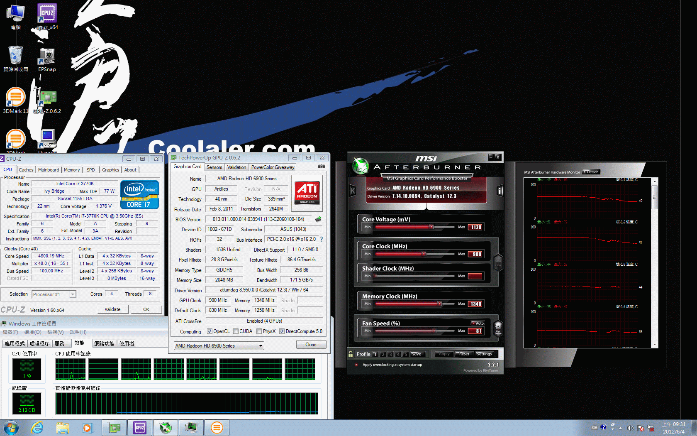Viewport: 697px width, 436px height.
Task: Open Task Manager networking tab
Action: 104,343
